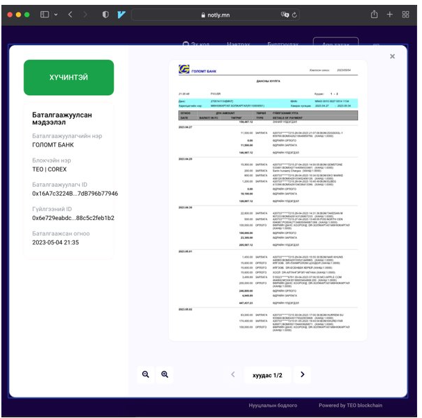The image size is (422, 418).
Task: Go to next document page
Action: (x=303, y=374)
